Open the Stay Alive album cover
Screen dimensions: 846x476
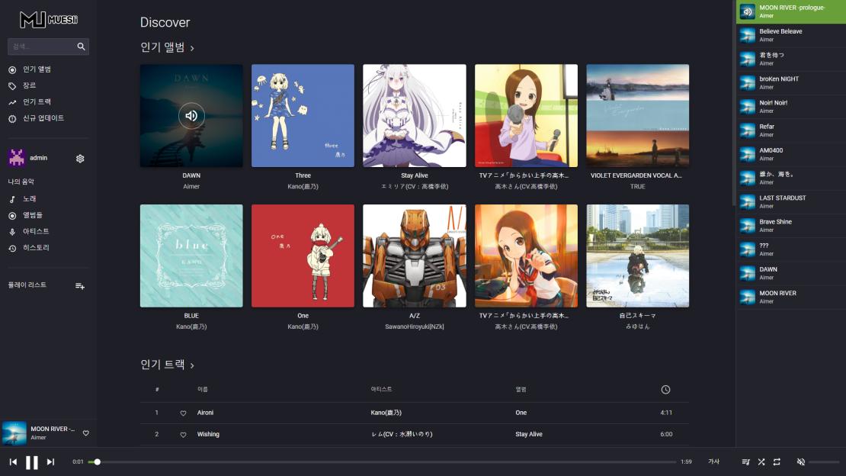coord(415,116)
